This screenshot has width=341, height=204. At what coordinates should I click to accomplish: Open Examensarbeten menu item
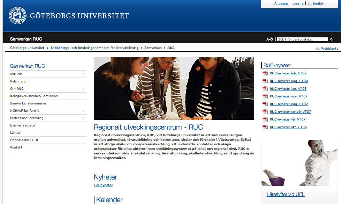pos(23,125)
